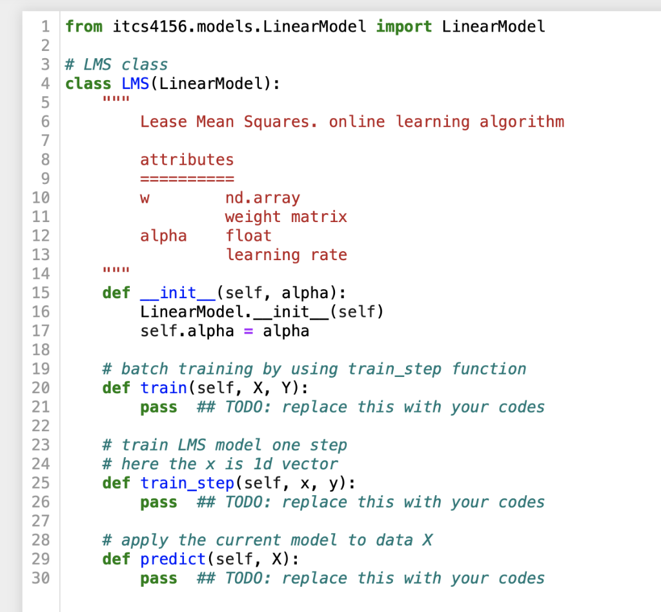The width and height of the screenshot is (661, 612).
Task: Click the pass keyword on line 21
Action: click(x=158, y=407)
